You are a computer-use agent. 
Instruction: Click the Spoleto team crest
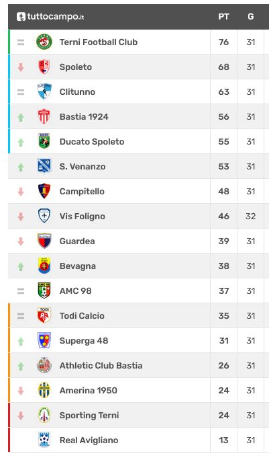[x=44, y=67]
